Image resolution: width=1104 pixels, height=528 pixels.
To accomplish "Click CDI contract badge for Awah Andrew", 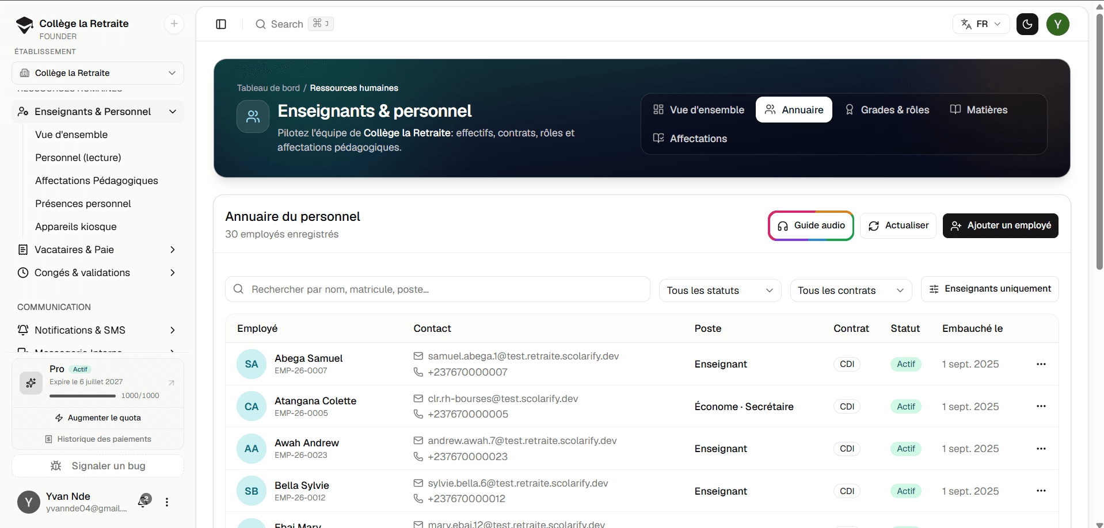I will tap(847, 449).
